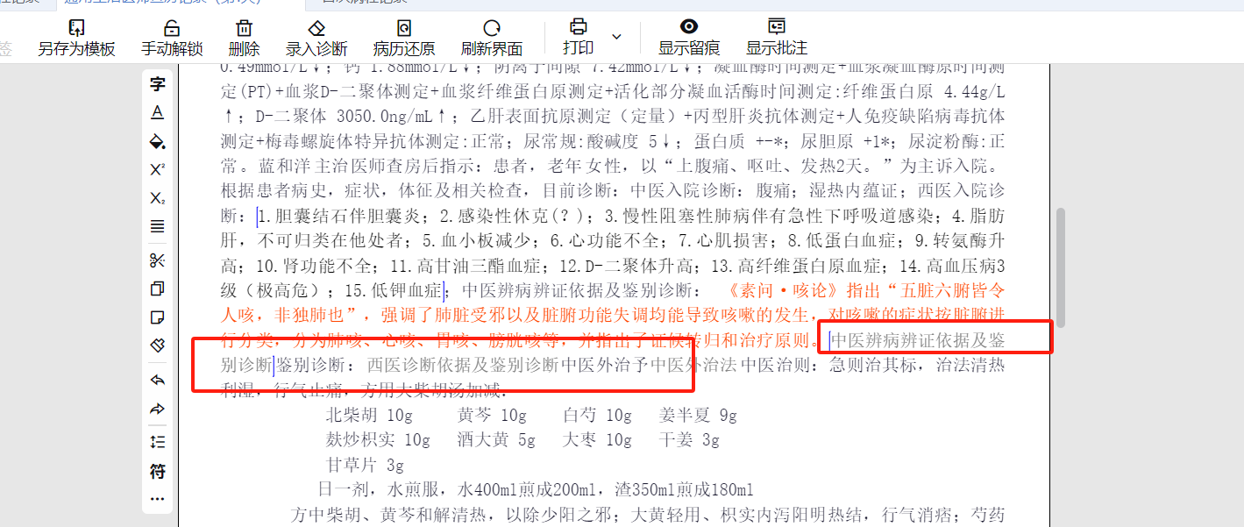Click the text '北柴胡 10g'
Image resolution: width=1244 pixels, height=527 pixels.
click(x=369, y=415)
